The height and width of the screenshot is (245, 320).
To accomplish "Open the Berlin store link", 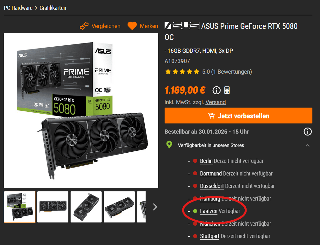I will coord(206,161).
